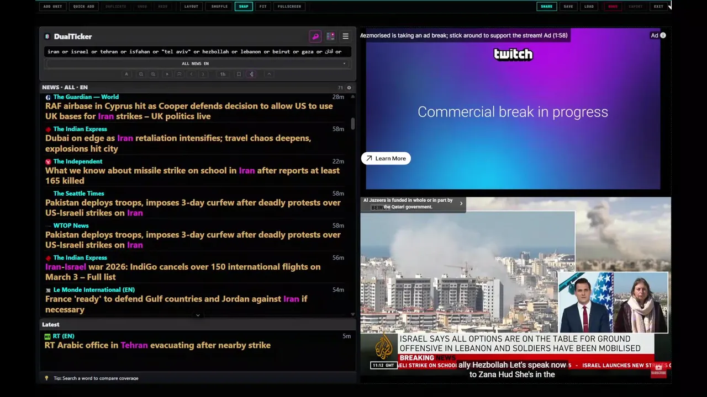Click the DUPLICATE toolbar button
The image size is (707, 397).
point(115,7)
